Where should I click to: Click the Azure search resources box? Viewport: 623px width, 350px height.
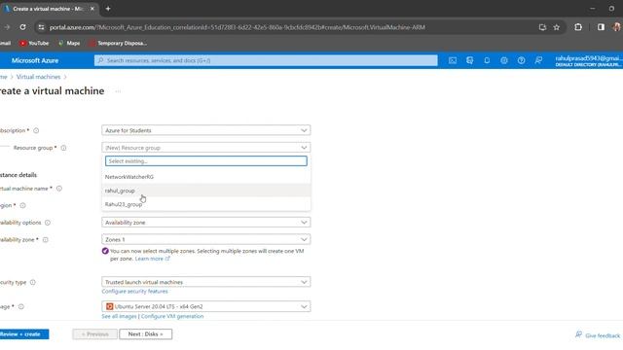point(266,60)
